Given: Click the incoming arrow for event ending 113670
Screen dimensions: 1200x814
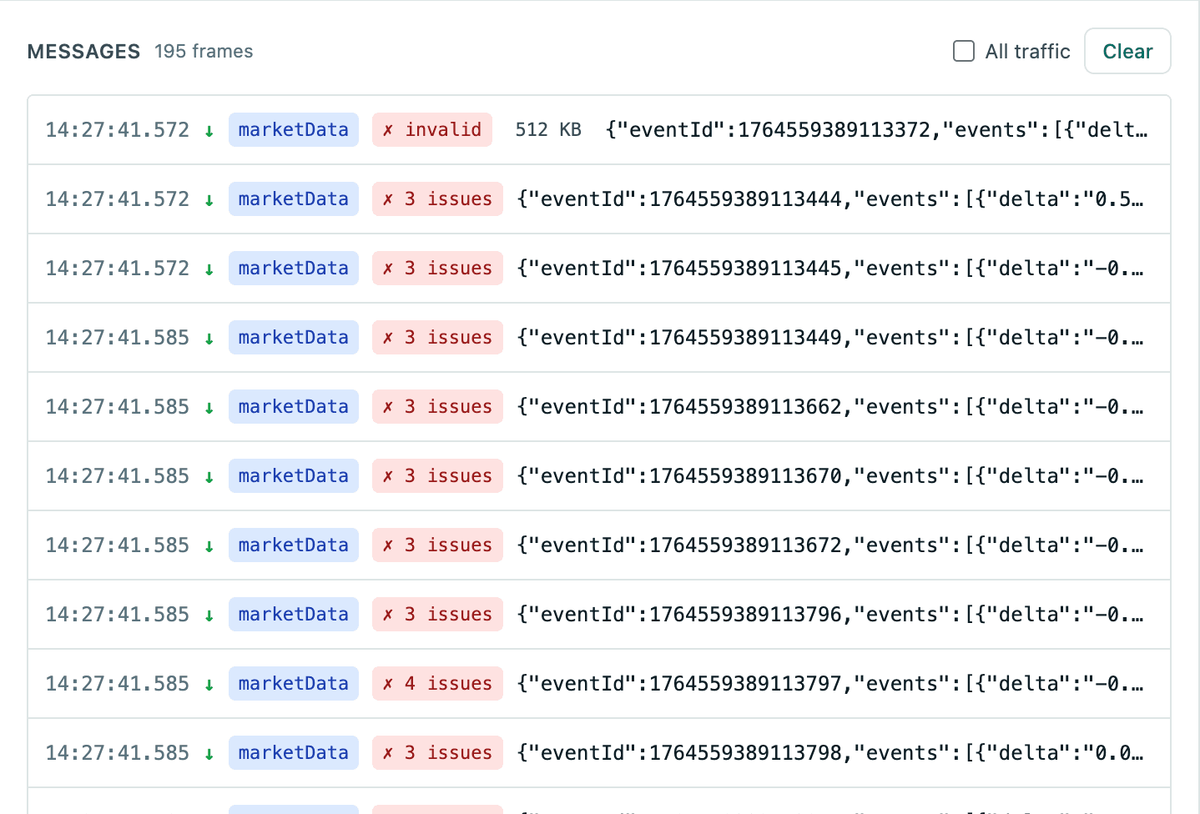Looking at the screenshot, I should [x=209, y=476].
